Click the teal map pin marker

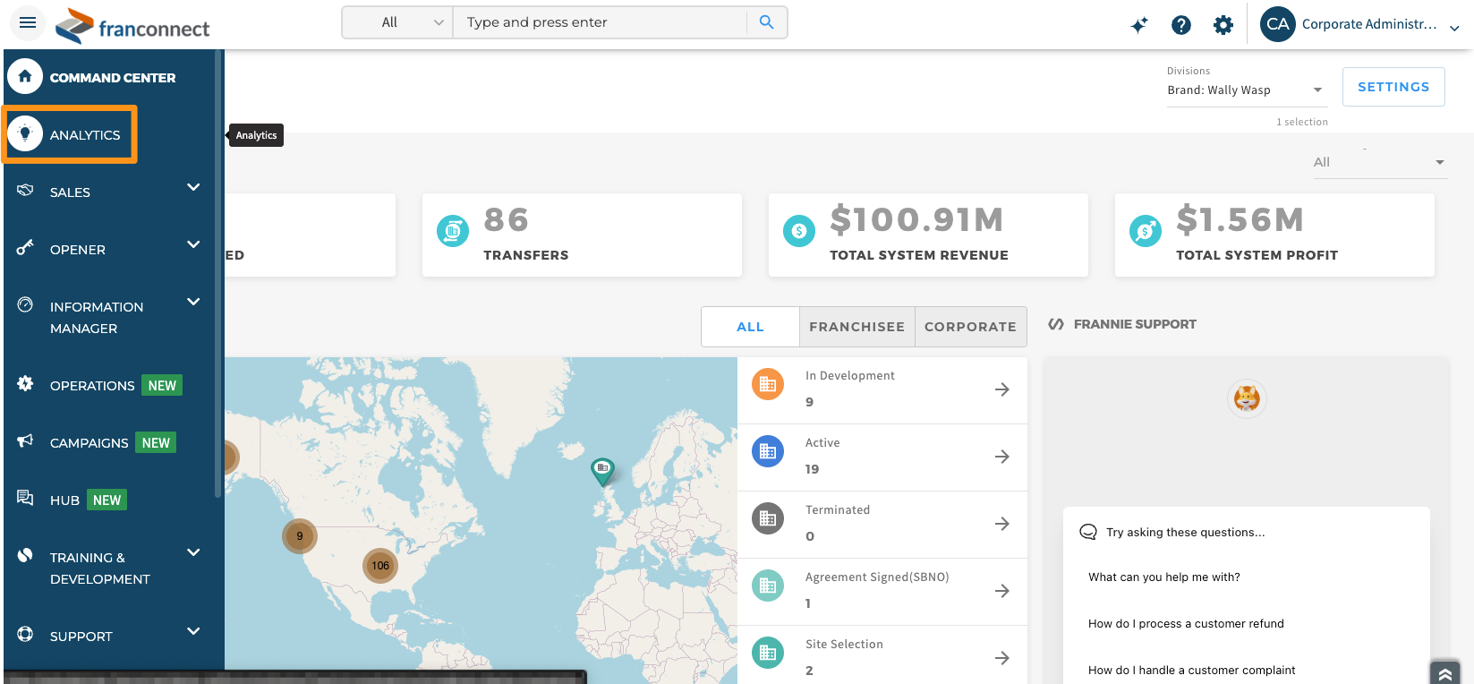[602, 470]
